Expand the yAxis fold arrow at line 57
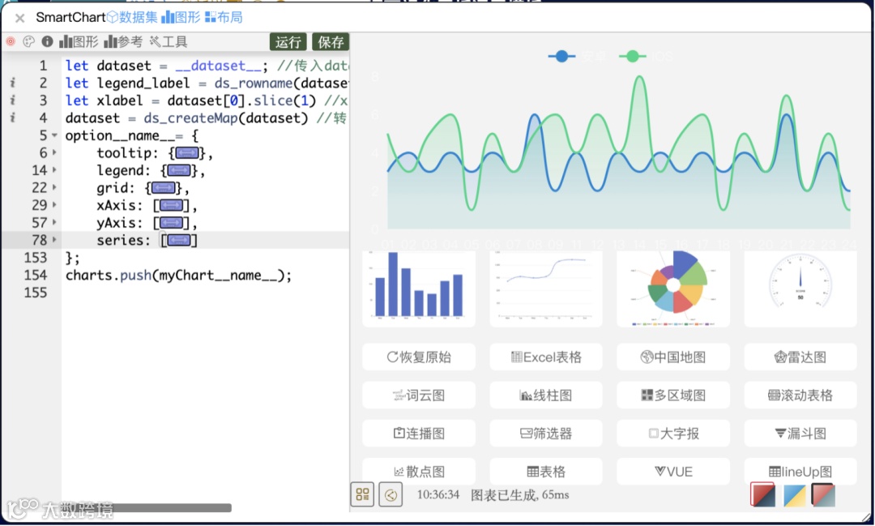 [x=55, y=222]
